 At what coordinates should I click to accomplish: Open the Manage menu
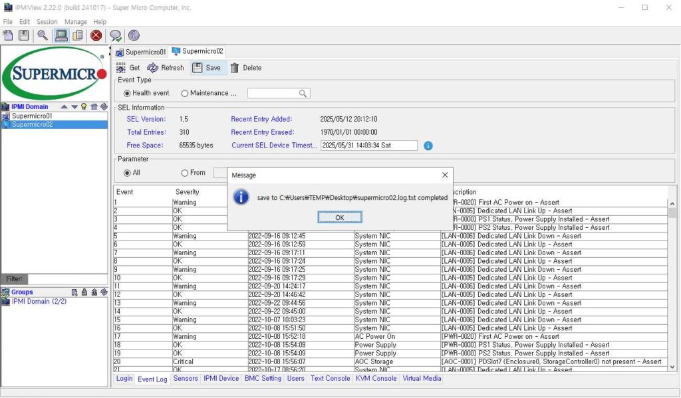point(76,22)
